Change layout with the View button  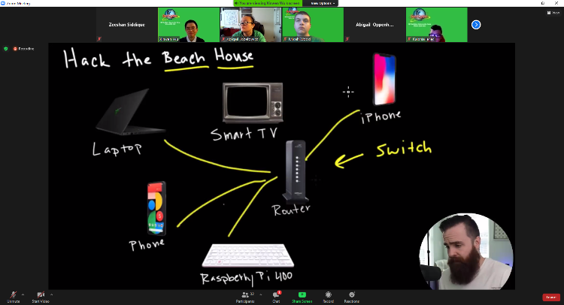pyautogui.click(x=553, y=13)
